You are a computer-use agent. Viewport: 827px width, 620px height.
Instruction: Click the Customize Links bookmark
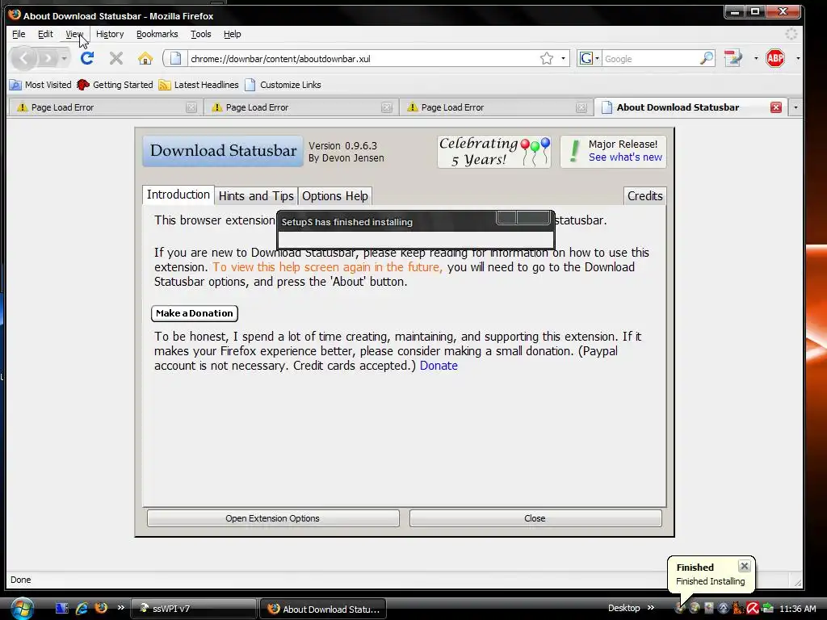click(283, 85)
